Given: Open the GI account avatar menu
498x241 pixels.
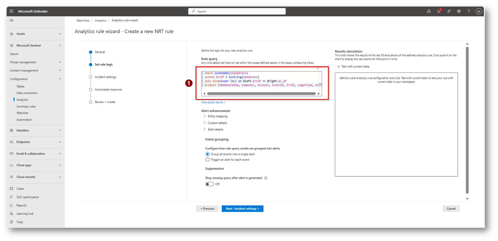Looking at the screenshot, I should pyautogui.click(x=479, y=11).
